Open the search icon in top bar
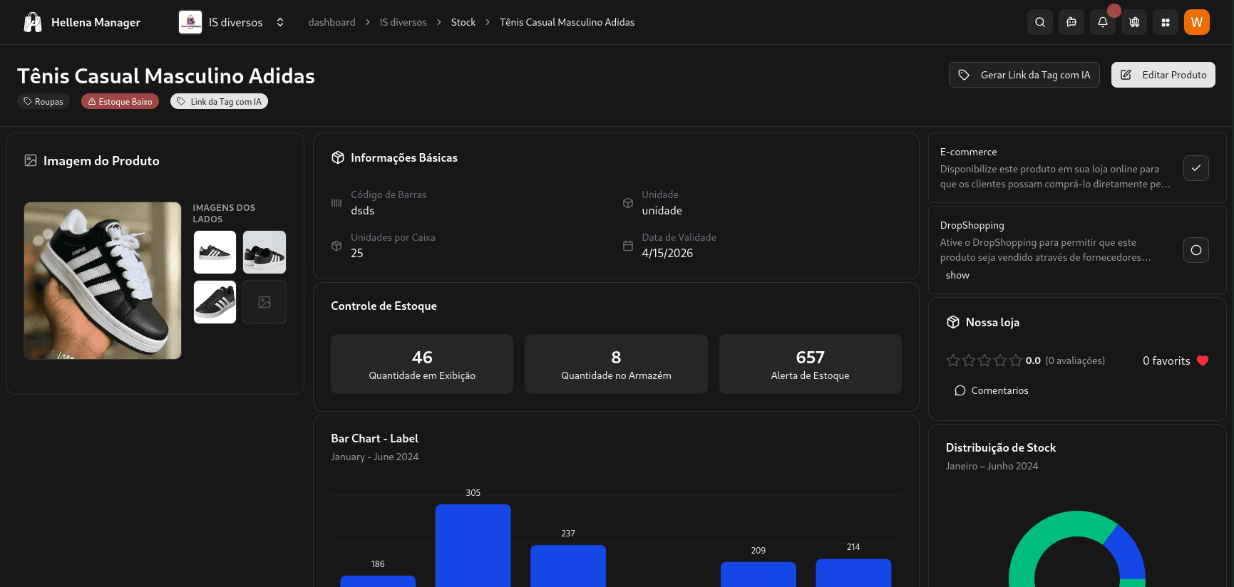The width and height of the screenshot is (1234, 587). 1040,22
